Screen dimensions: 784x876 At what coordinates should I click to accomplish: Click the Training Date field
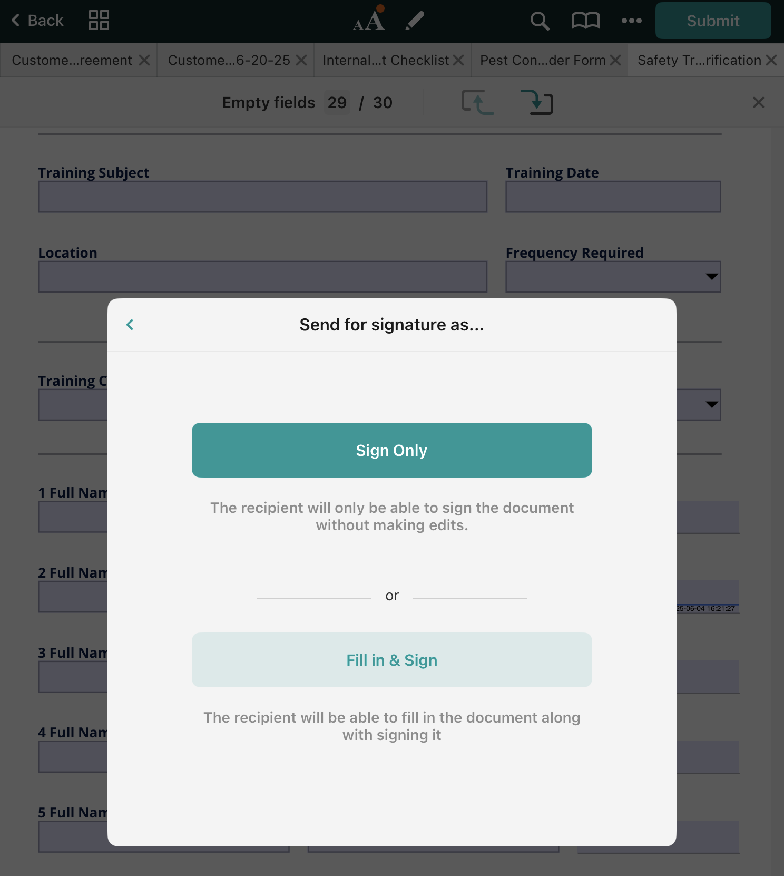pos(613,197)
